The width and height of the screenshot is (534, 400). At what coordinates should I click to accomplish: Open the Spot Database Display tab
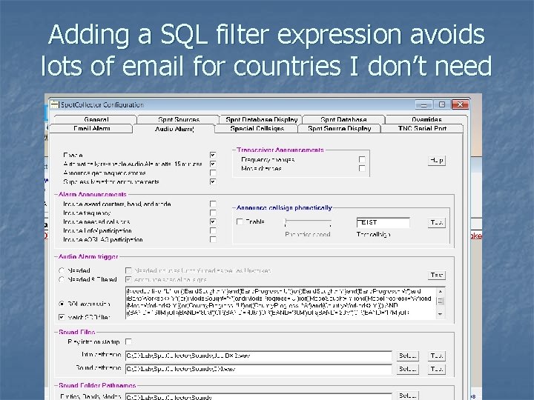261,119
